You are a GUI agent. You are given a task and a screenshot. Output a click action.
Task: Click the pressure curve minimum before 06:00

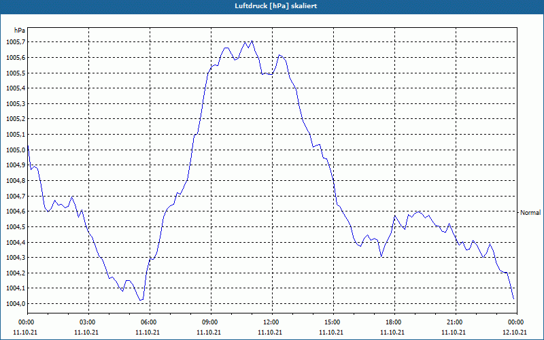pyautogui.click(x=141, y=300)
